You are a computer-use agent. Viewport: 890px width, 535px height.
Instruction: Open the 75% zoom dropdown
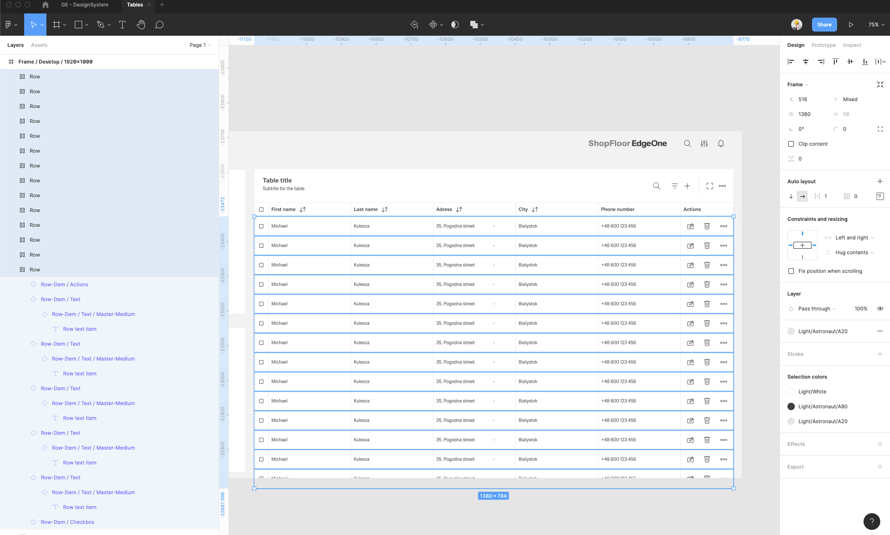point(876,25)
